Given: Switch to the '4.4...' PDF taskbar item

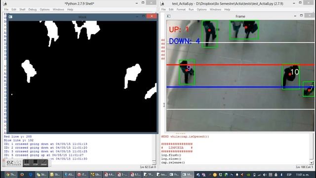Looking at the screenshot, I should tap(109, 175).
